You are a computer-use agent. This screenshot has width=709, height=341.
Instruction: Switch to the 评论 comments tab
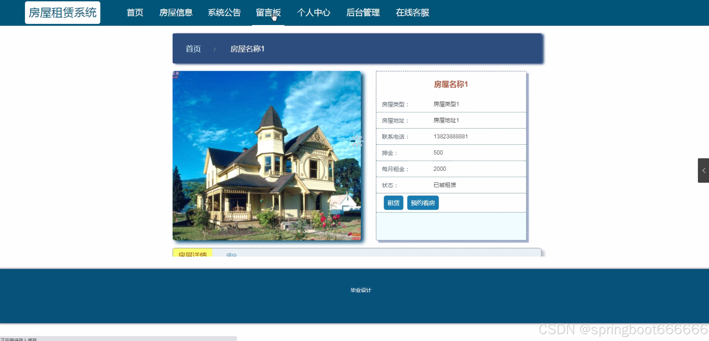click(231, 254)
